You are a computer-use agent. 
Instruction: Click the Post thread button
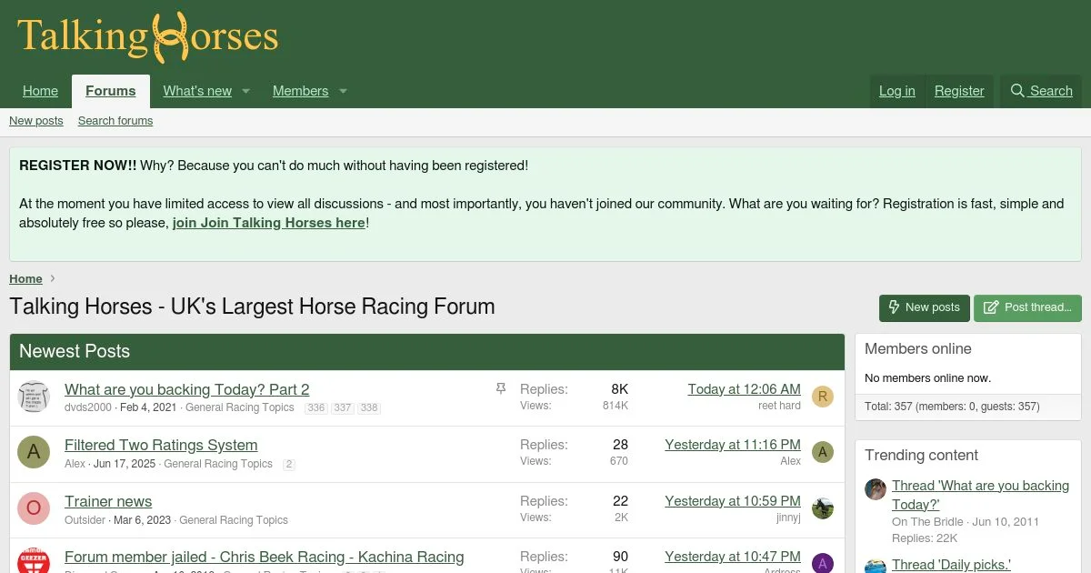point(1027,307)
